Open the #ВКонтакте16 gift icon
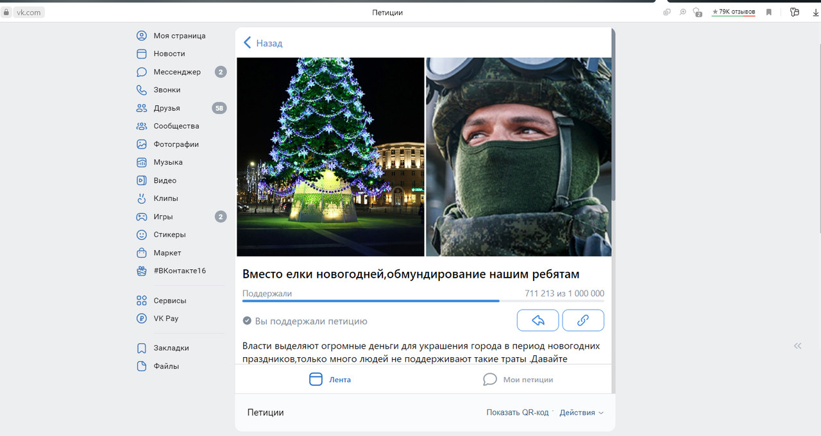Screen dimensions: 821x436 point(142,271)
